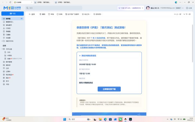The image size is (195, 122).
Task: Go to next mail with 下一封
Action: click(x=187, y=14)
